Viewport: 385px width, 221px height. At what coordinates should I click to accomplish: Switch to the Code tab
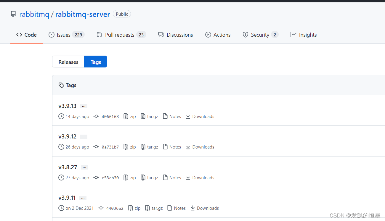[26, 35]
